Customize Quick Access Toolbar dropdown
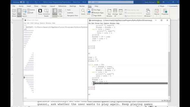This screenshot has height=107, width=190. pyautogui.click(x=39, y=2)
